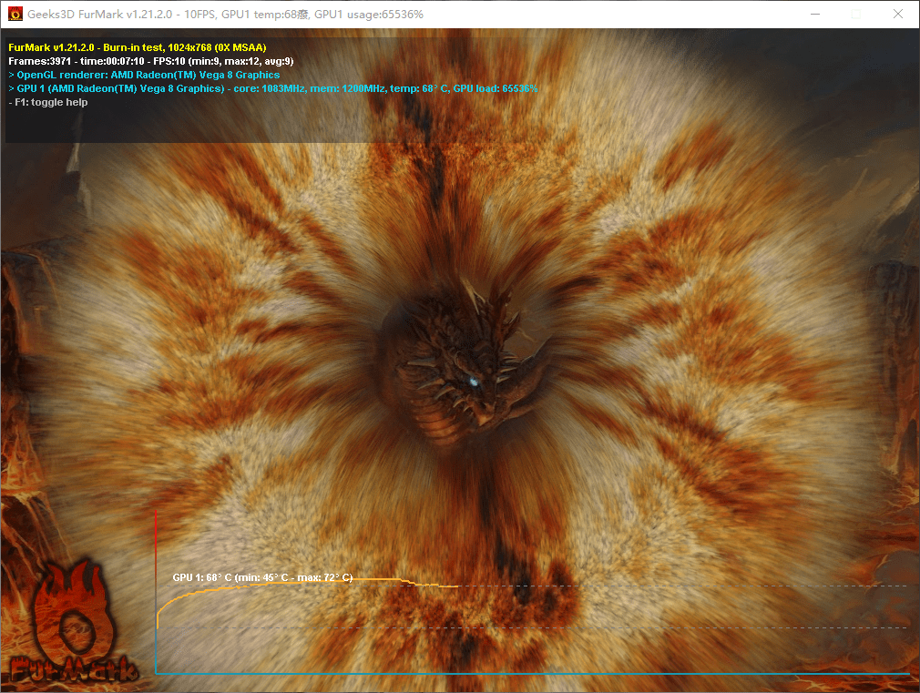Viewport: 920px width, 693px height.
Task: Minimize the FurMark window
Action: (815, 14)
